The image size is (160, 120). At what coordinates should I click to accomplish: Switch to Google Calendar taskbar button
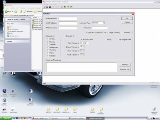click(41, 118)
